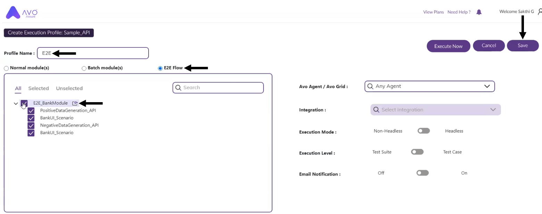Image resolution: width=542 pixels, height=214 pixels.
Task: Click the magnifier icon in the Search box
Action: coord(178,88)
